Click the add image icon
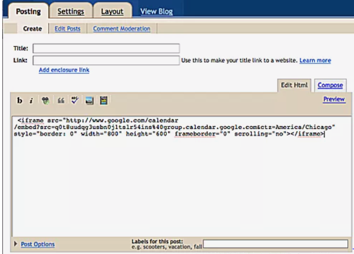 coord(89,101)
